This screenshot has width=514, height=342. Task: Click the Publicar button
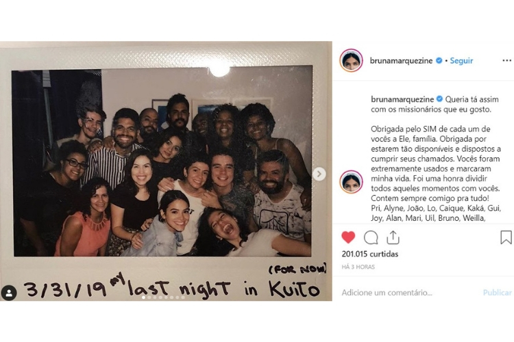tap(497, 293)
